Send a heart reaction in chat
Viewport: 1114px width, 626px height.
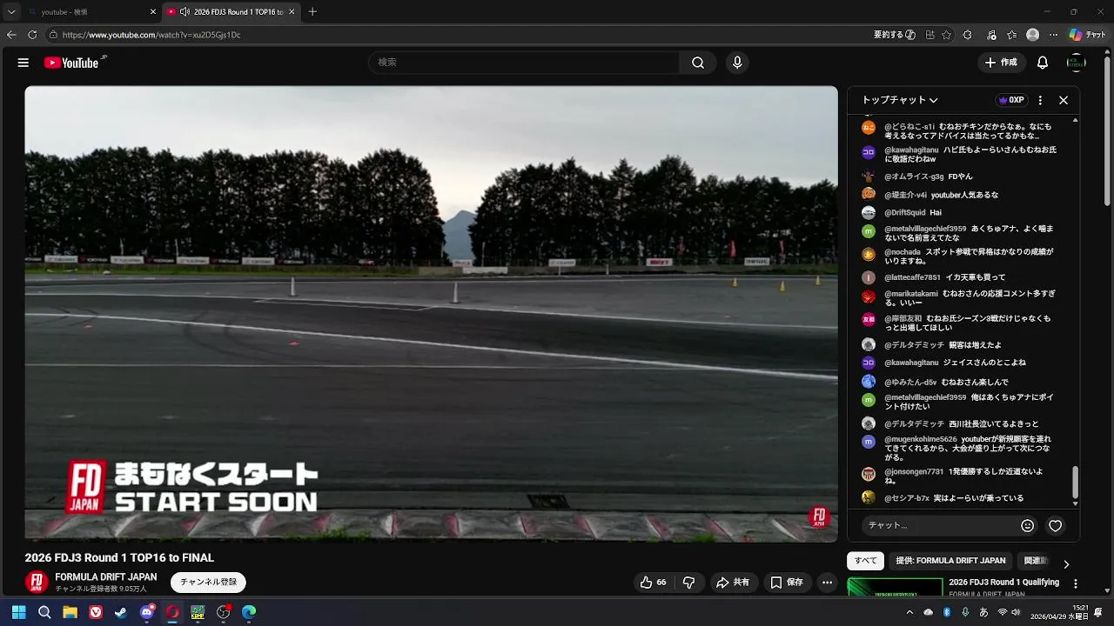click(1056, 525)
